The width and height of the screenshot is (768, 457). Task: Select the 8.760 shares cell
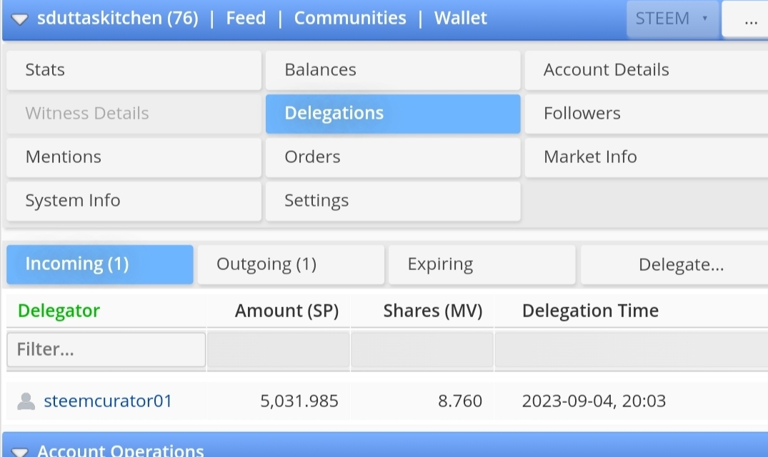460,401
